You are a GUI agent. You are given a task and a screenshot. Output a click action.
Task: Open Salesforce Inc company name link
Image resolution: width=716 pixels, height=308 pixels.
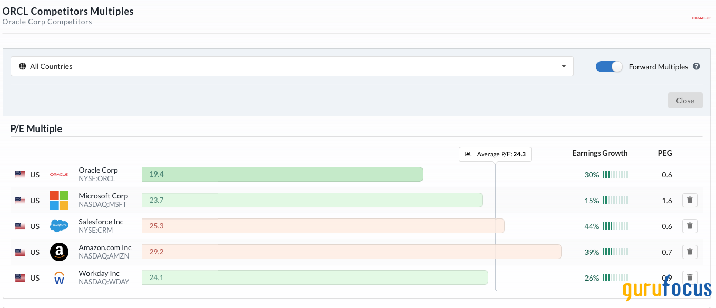coord(101,222)
